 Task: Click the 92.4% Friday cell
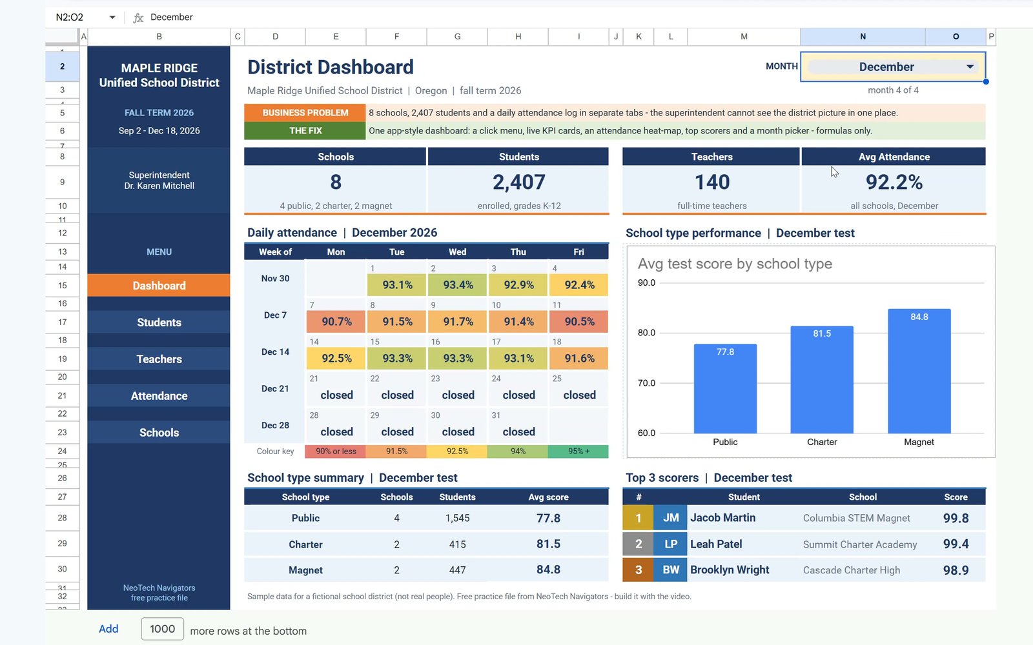tap(579, 285)
